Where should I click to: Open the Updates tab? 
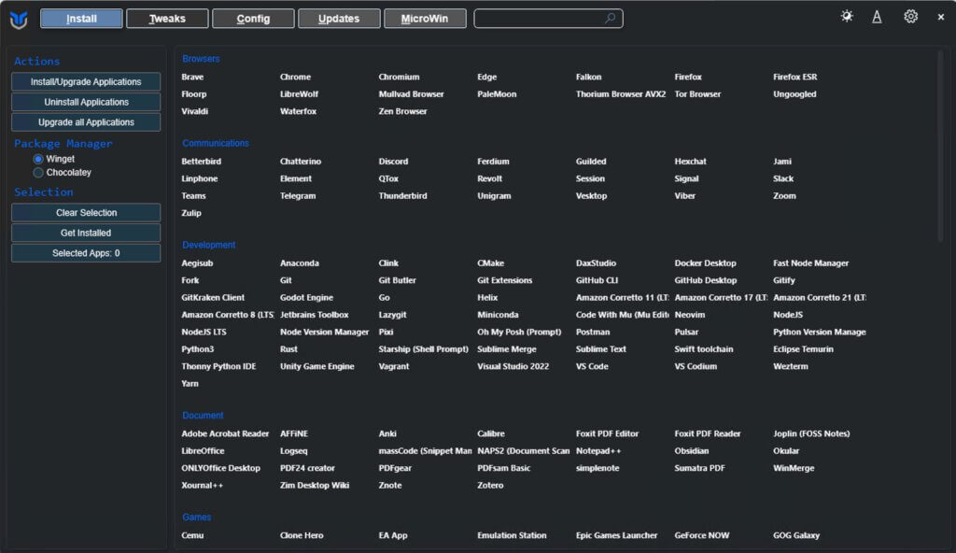click(x=339, y=19)
